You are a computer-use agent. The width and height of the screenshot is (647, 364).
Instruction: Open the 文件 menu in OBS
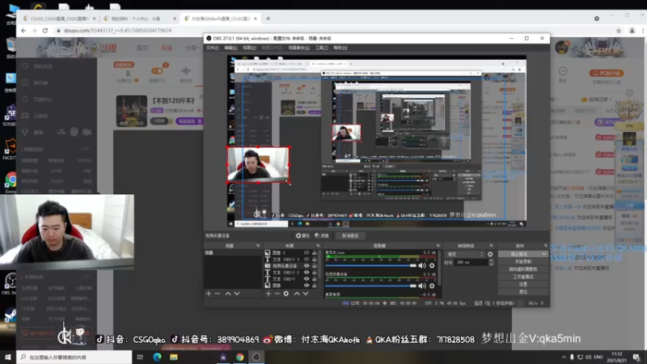tap(212, 48)
